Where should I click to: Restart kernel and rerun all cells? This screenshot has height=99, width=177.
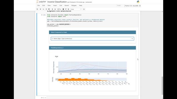(x=68, y=9)
